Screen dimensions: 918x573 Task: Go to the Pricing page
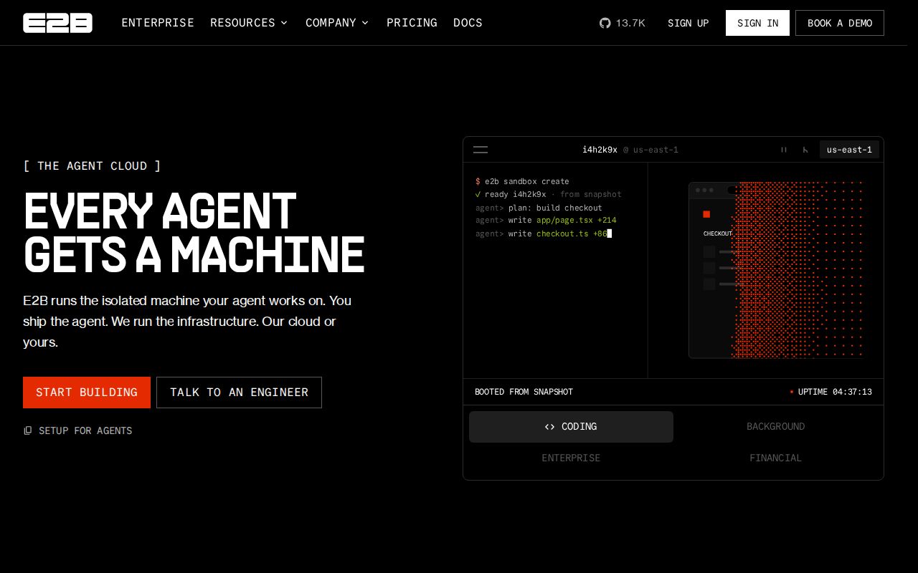click(412, 23)
